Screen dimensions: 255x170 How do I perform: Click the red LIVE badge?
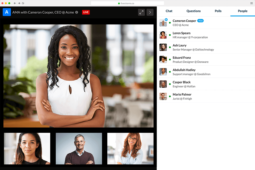click(86, 12)
